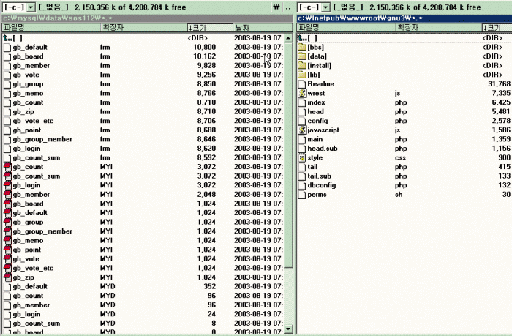The height and width of the screenshot is (336, 512).
Task: Go up via left panel parent [..] entry
Action: pos(18,37)
